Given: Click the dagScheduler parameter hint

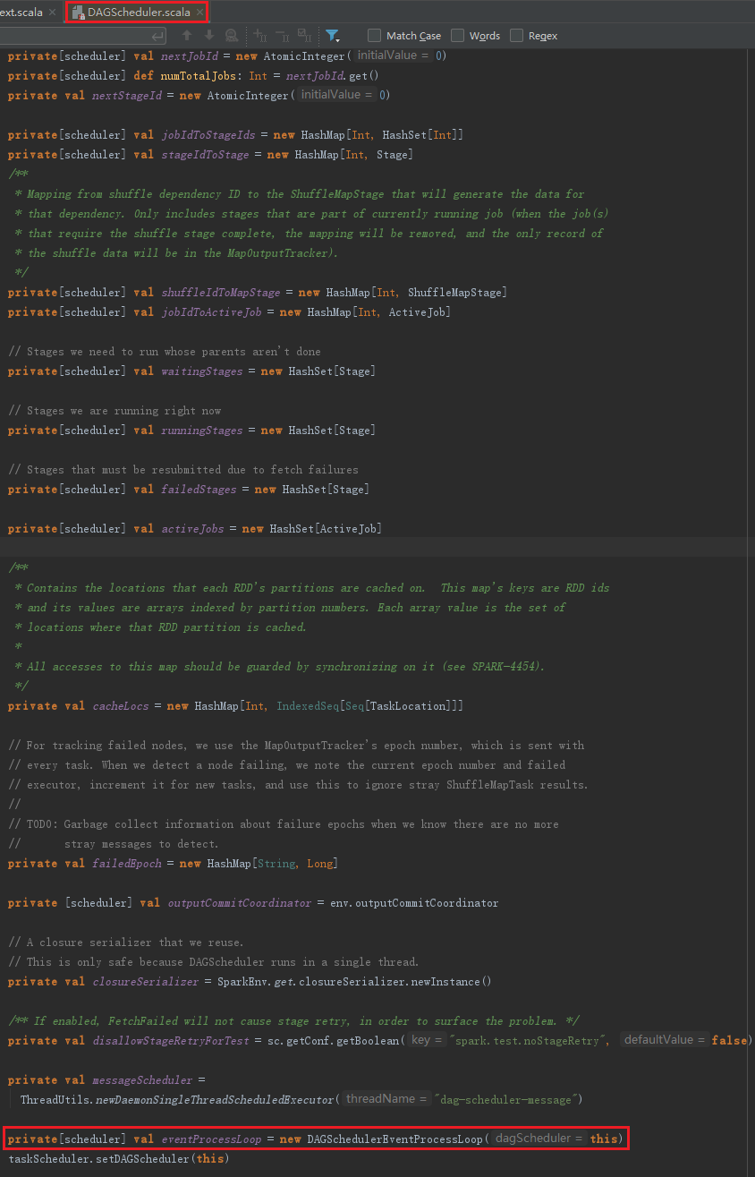Looking at the screenshot, I should [x=539, y=1139].
